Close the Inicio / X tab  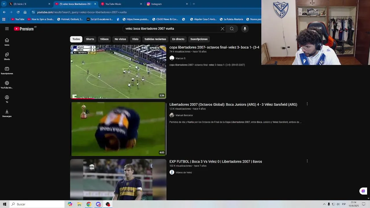[x=49, y=4]
